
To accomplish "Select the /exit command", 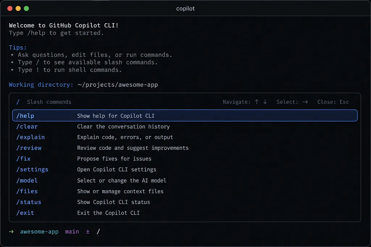I will click(185, 213).
